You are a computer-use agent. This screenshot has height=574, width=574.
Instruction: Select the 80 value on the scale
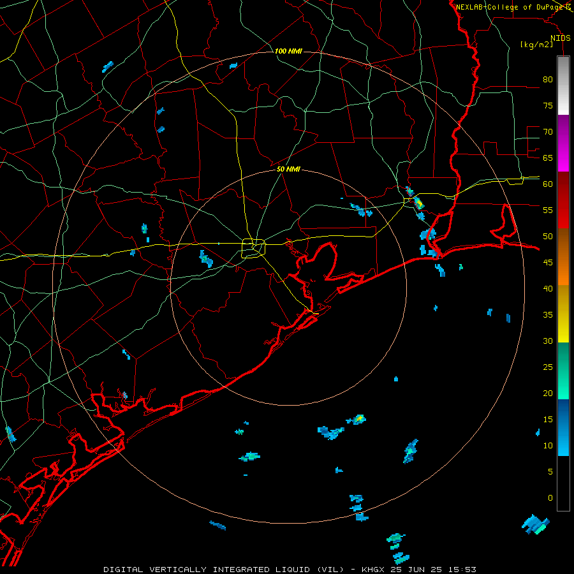click(548, 80)
